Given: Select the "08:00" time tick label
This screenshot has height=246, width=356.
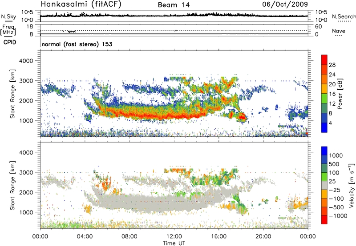Looking at the screenshot, I should [x=129, y=237].
